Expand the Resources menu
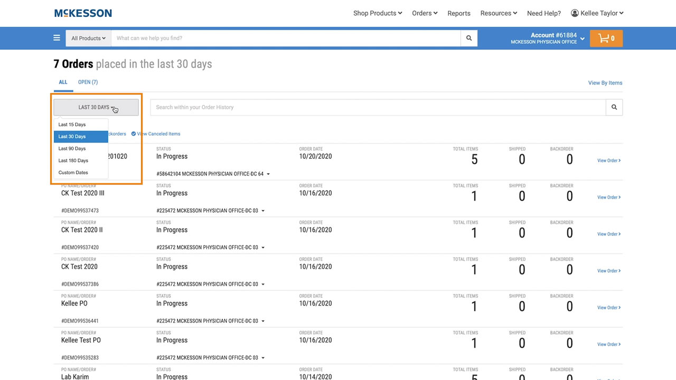 (499, 13)
